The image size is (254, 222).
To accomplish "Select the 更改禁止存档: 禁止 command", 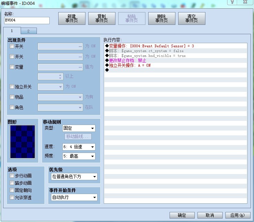I will (x=176, y=60).
